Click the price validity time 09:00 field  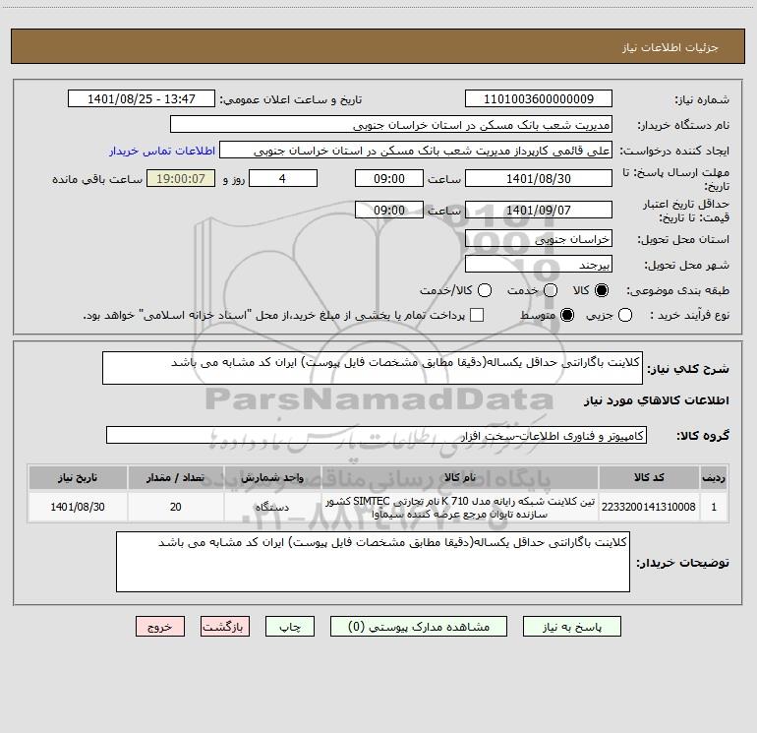389,210
